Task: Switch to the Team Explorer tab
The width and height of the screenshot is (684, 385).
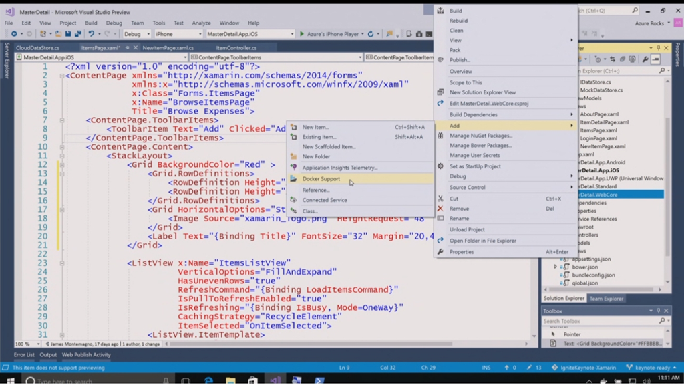Action: (x=606, y=299)
